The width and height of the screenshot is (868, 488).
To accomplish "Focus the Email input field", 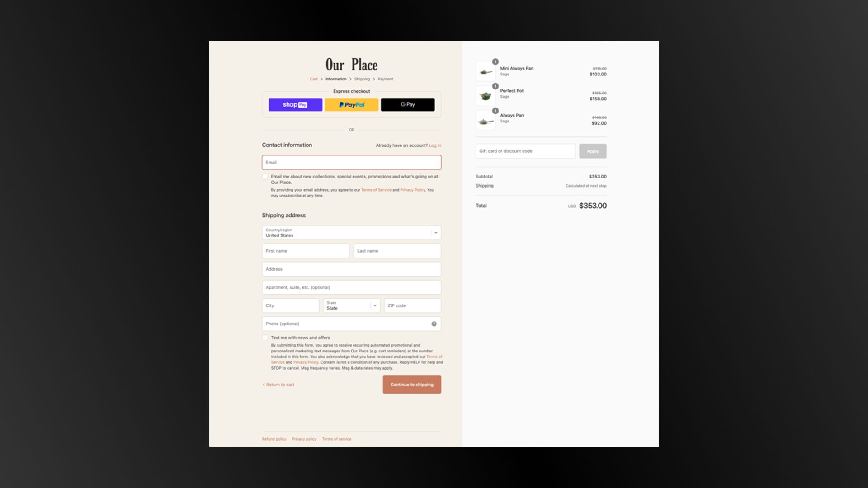I will [351, 162].
